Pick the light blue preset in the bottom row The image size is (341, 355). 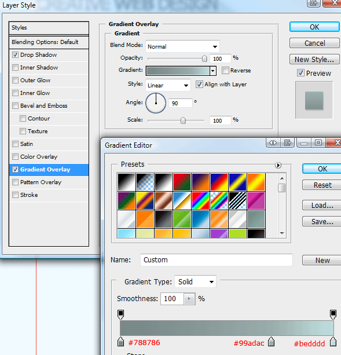click(x=126, y=233)
